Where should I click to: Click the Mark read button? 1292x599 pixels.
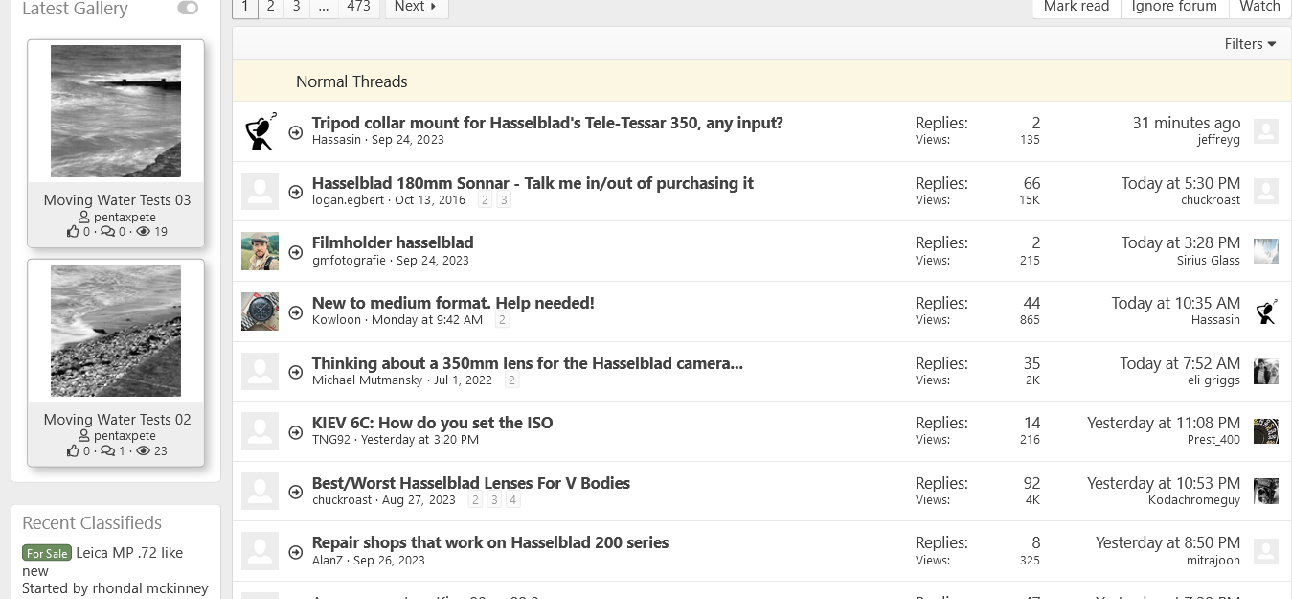coord(1076,7)
